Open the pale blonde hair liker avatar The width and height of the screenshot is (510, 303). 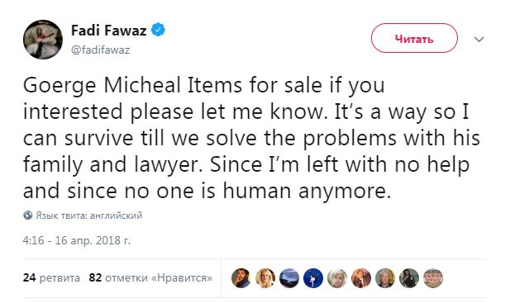click(337, 278)
